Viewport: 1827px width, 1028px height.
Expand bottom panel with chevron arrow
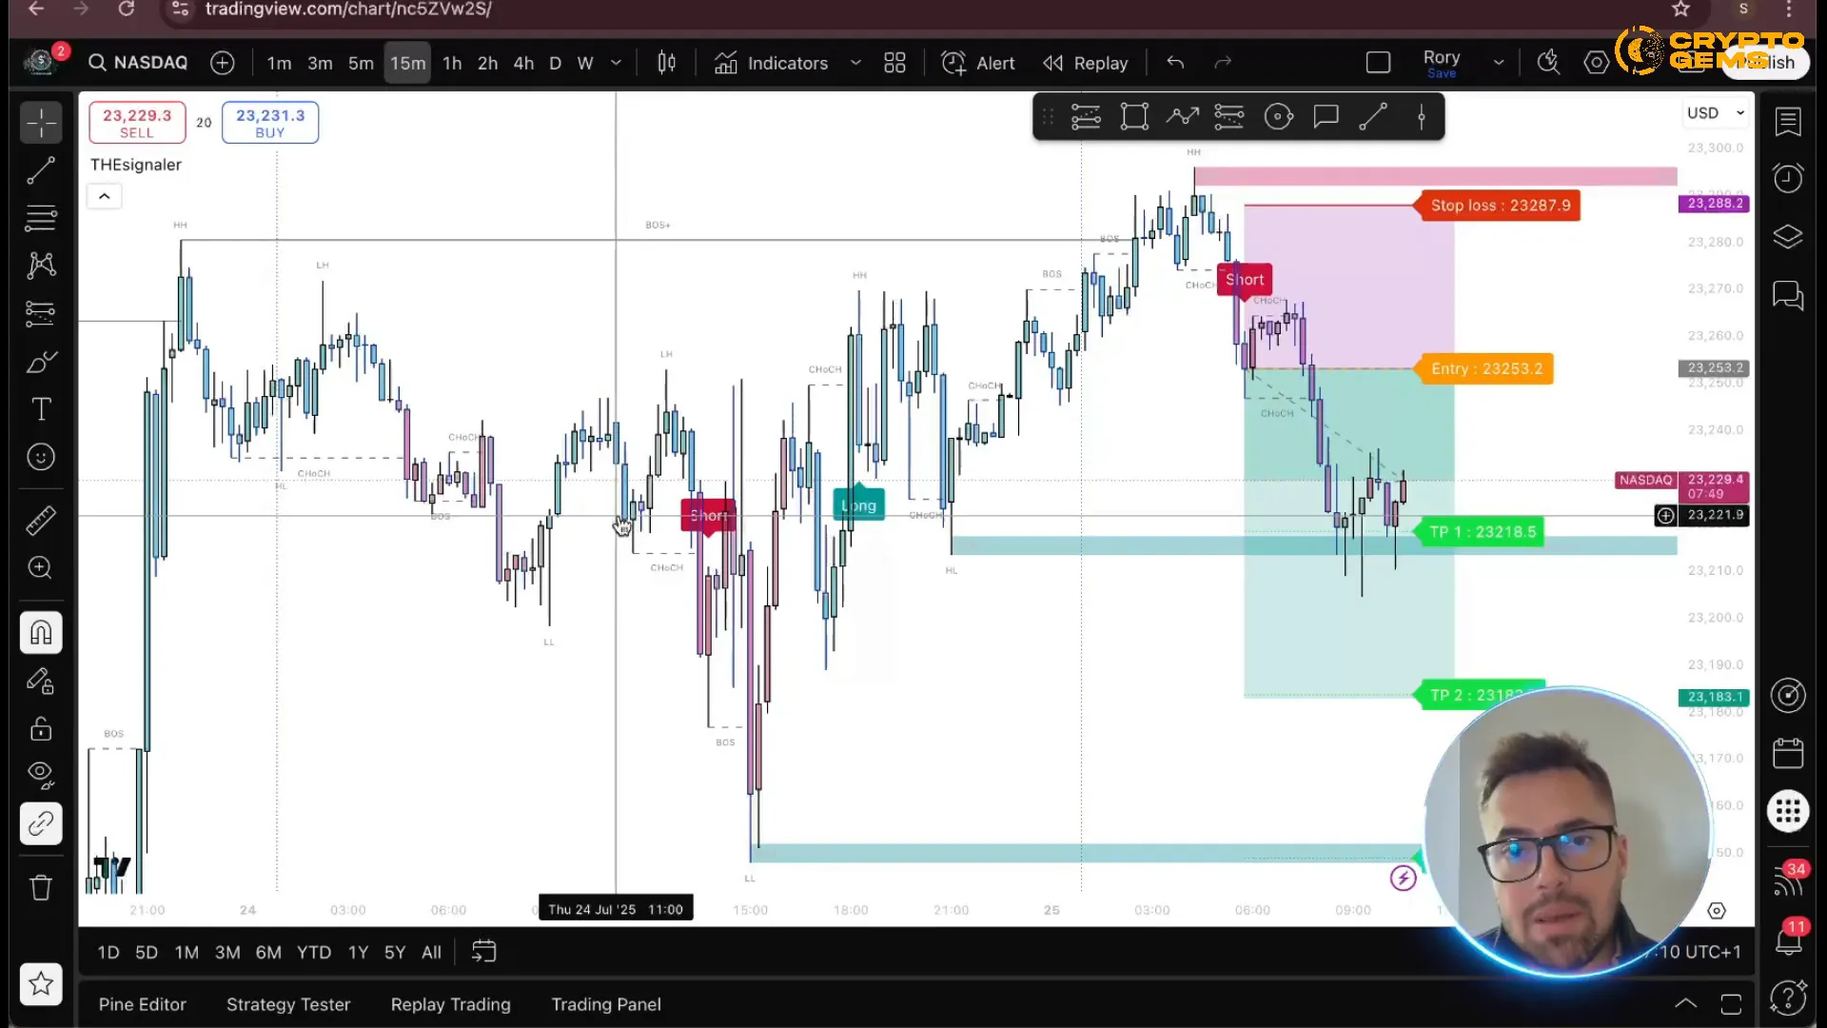(x=1685, y=1004)
